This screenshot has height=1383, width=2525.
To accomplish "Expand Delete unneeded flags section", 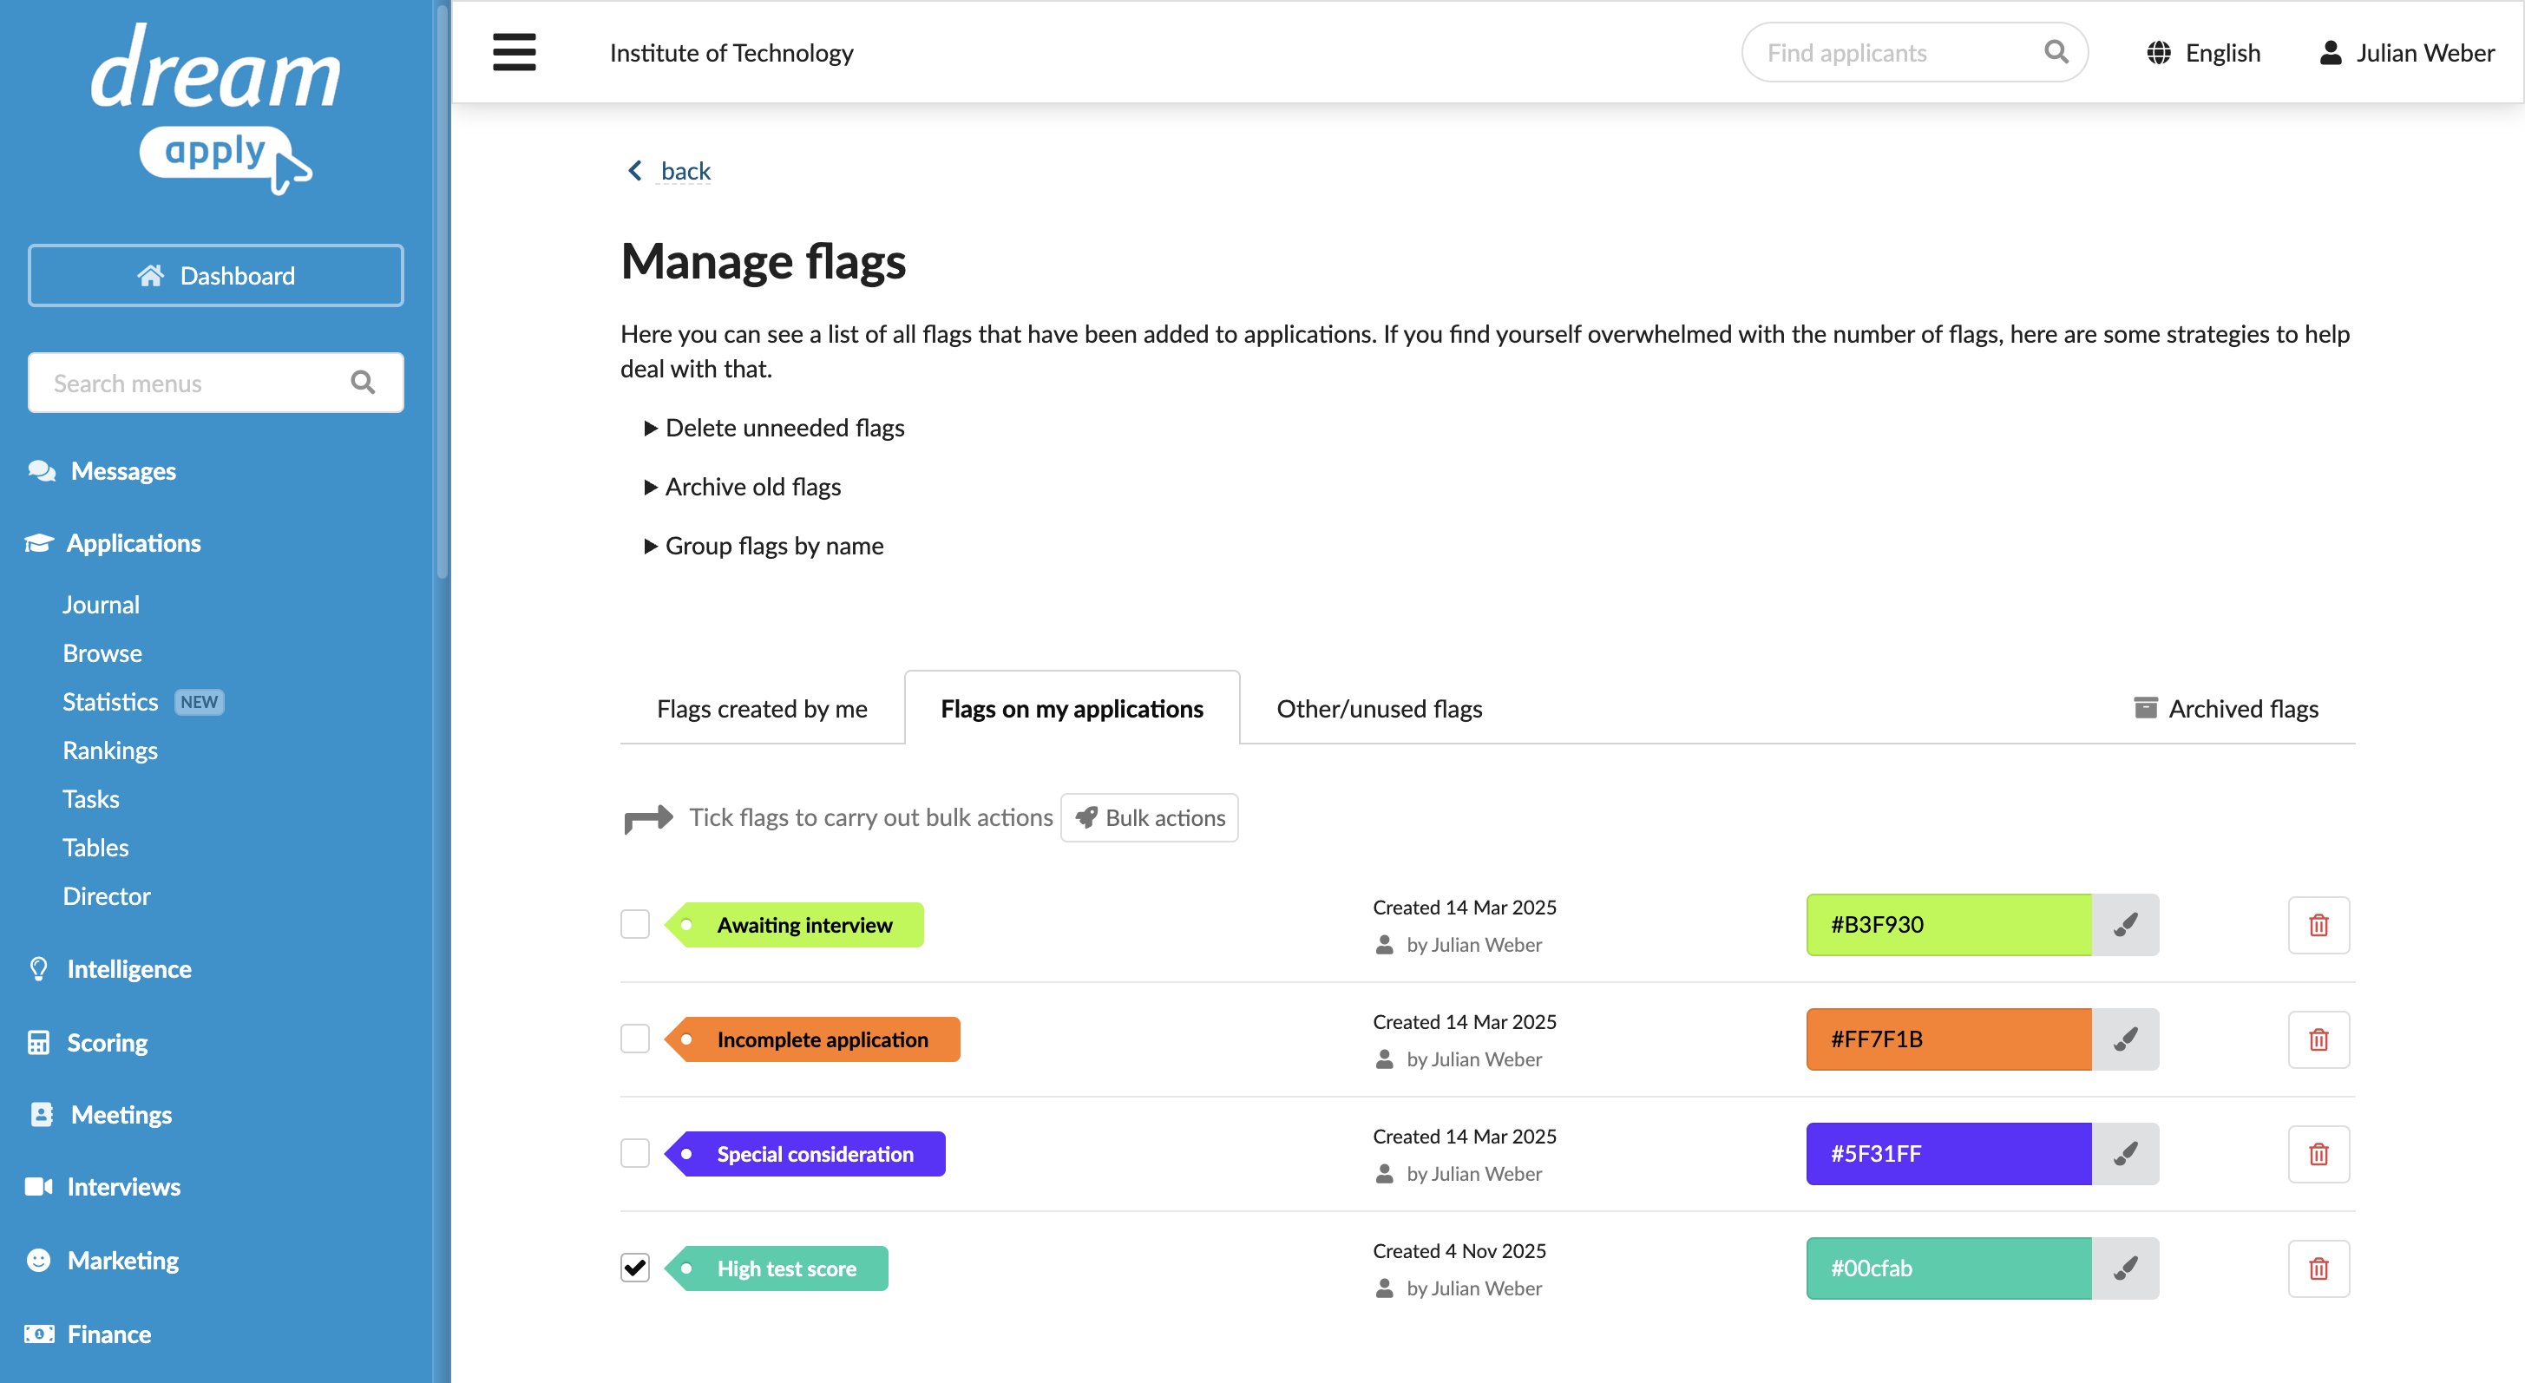I will 774,428.
